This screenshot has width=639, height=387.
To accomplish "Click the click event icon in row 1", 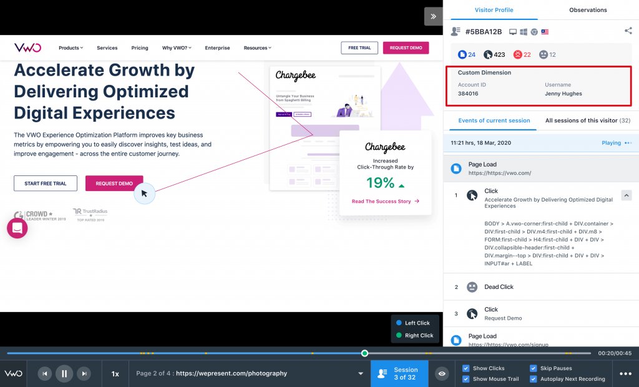I will tap(472, 195).
